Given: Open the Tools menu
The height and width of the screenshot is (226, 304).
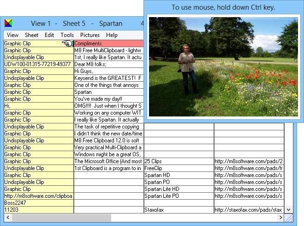Looking at the screenshot, I should click(67, 35).
